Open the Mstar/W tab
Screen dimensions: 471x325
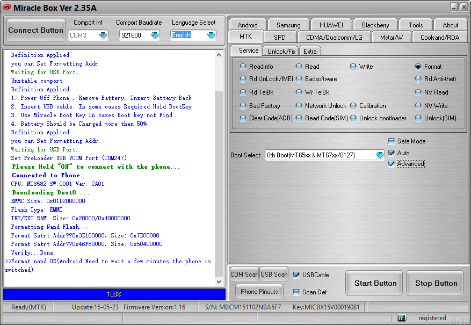pos(392,37)
